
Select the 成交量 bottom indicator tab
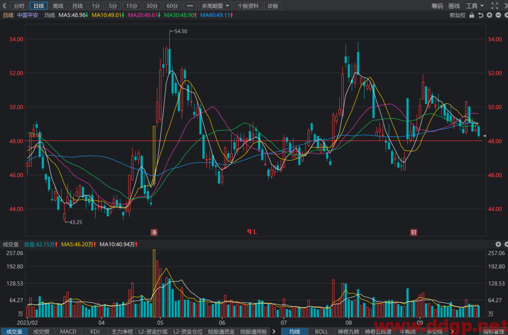(14, 332)
